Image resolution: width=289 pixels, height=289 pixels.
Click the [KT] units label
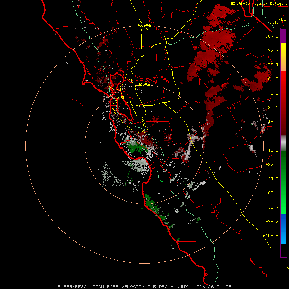click(x=274, y=22)
